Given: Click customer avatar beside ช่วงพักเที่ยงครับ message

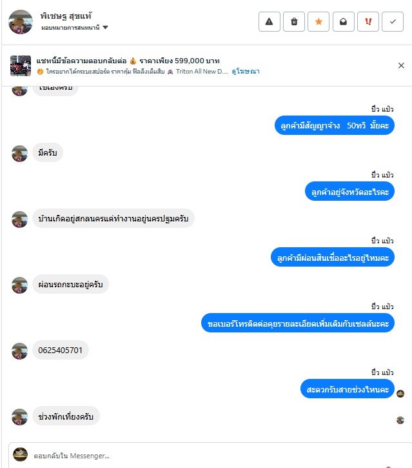Looking at the screenshot, I should (x=20, y=416).
